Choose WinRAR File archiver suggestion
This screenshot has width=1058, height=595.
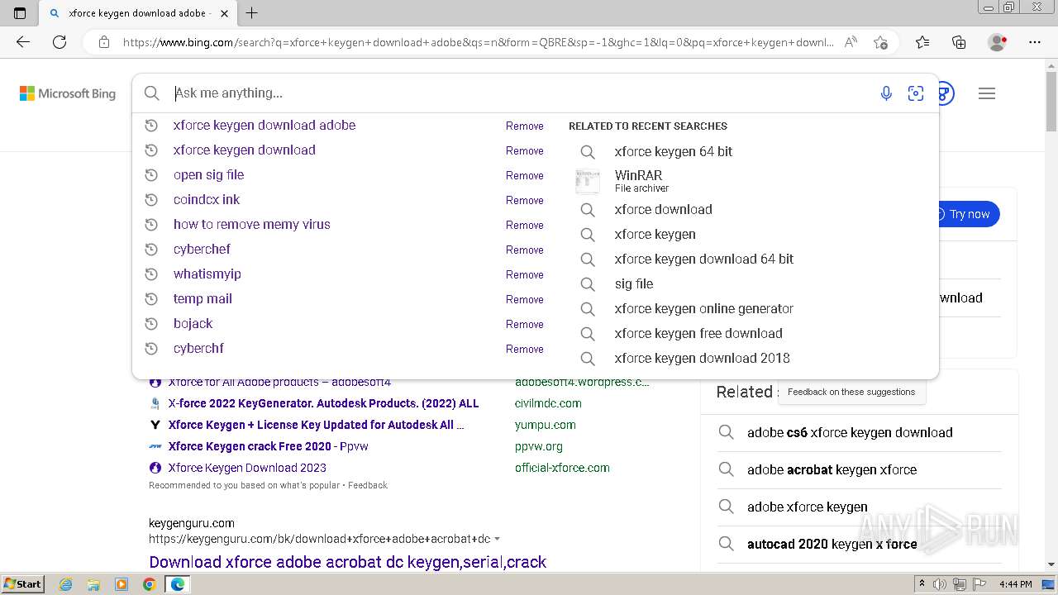(x=641, y=181)
